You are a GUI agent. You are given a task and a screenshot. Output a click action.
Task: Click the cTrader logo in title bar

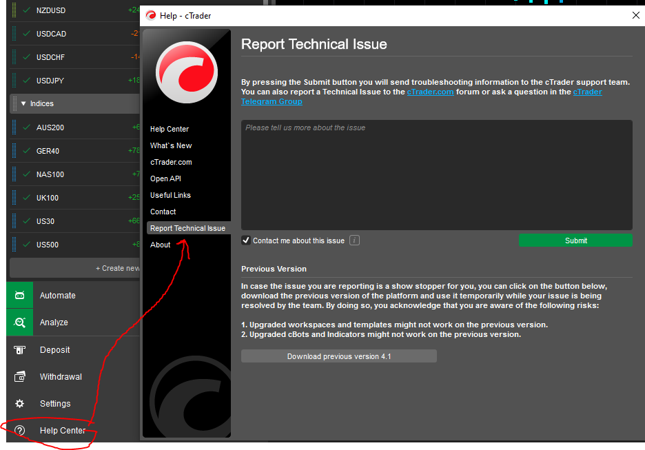(151, 16)
